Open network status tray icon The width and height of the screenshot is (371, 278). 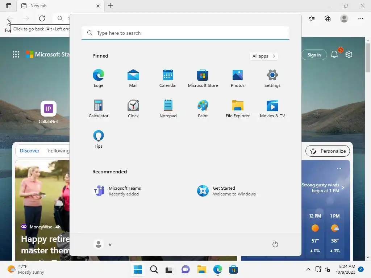tap(318, 269)
